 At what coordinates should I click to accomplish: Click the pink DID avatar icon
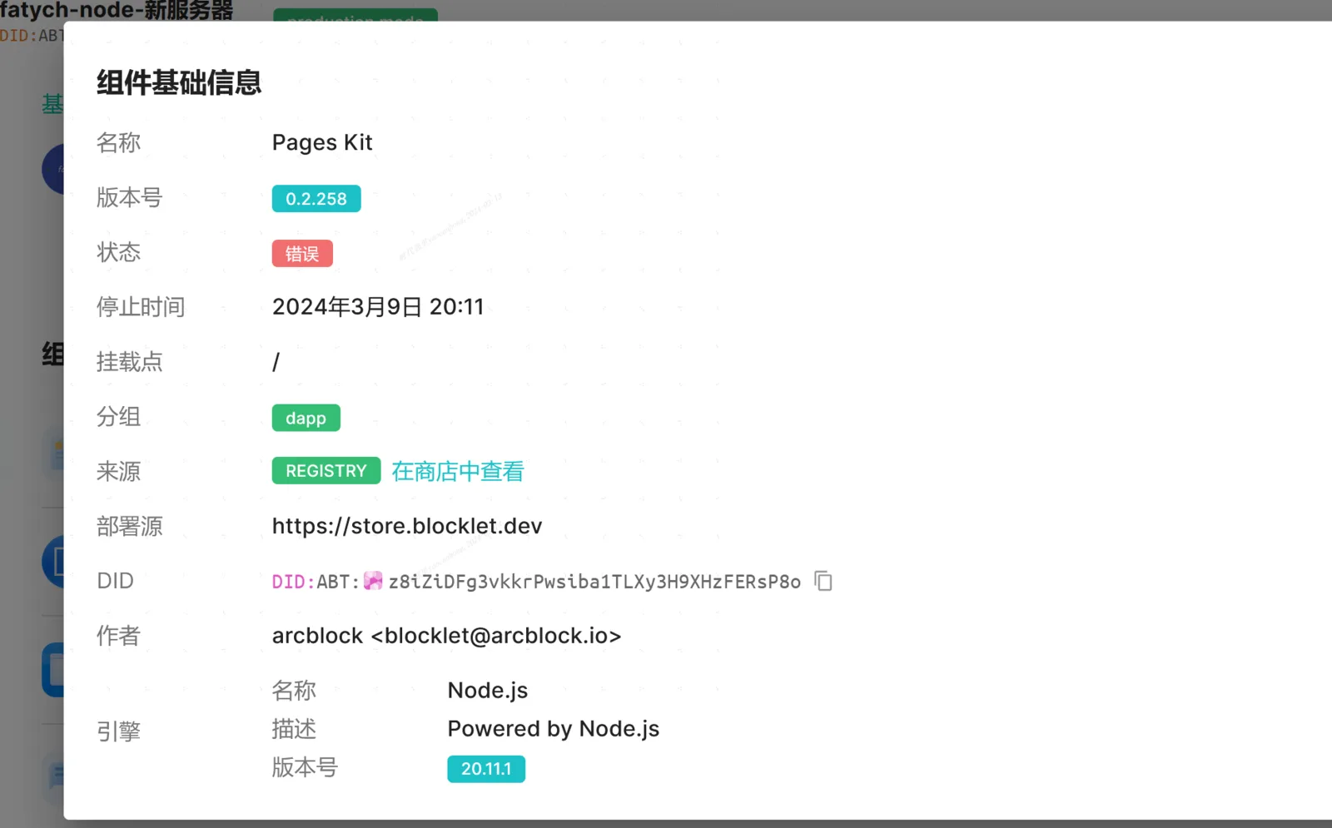pyautogui.click(x=373, y=581)
